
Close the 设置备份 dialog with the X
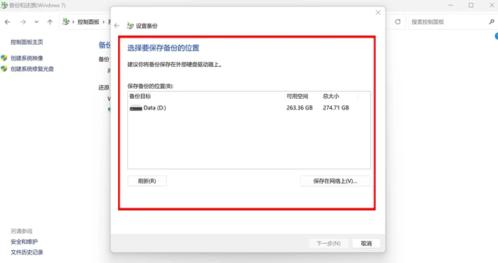[x=378, y=13]
